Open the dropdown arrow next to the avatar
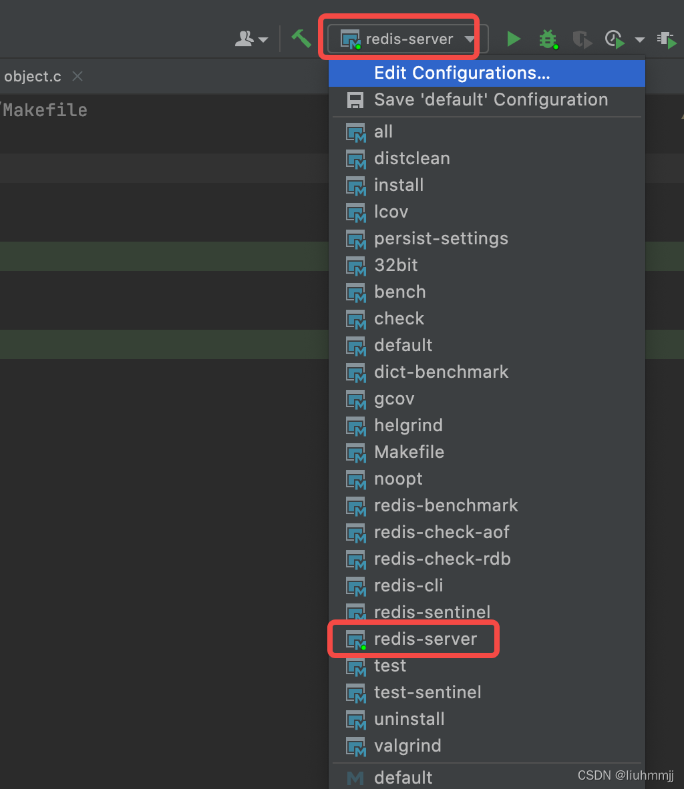The width and height of the screenshot is (684, 789). click(x=263, y=40)
